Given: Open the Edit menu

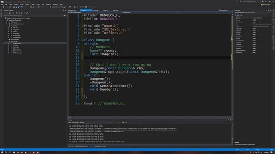Looking at the screenshot, I should tap(6, 4).
